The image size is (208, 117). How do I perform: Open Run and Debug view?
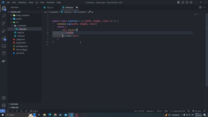coord(4,31)
